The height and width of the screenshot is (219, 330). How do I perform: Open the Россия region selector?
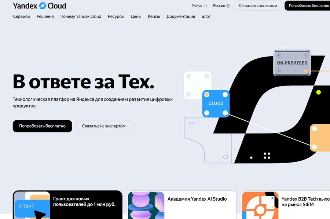221,6
